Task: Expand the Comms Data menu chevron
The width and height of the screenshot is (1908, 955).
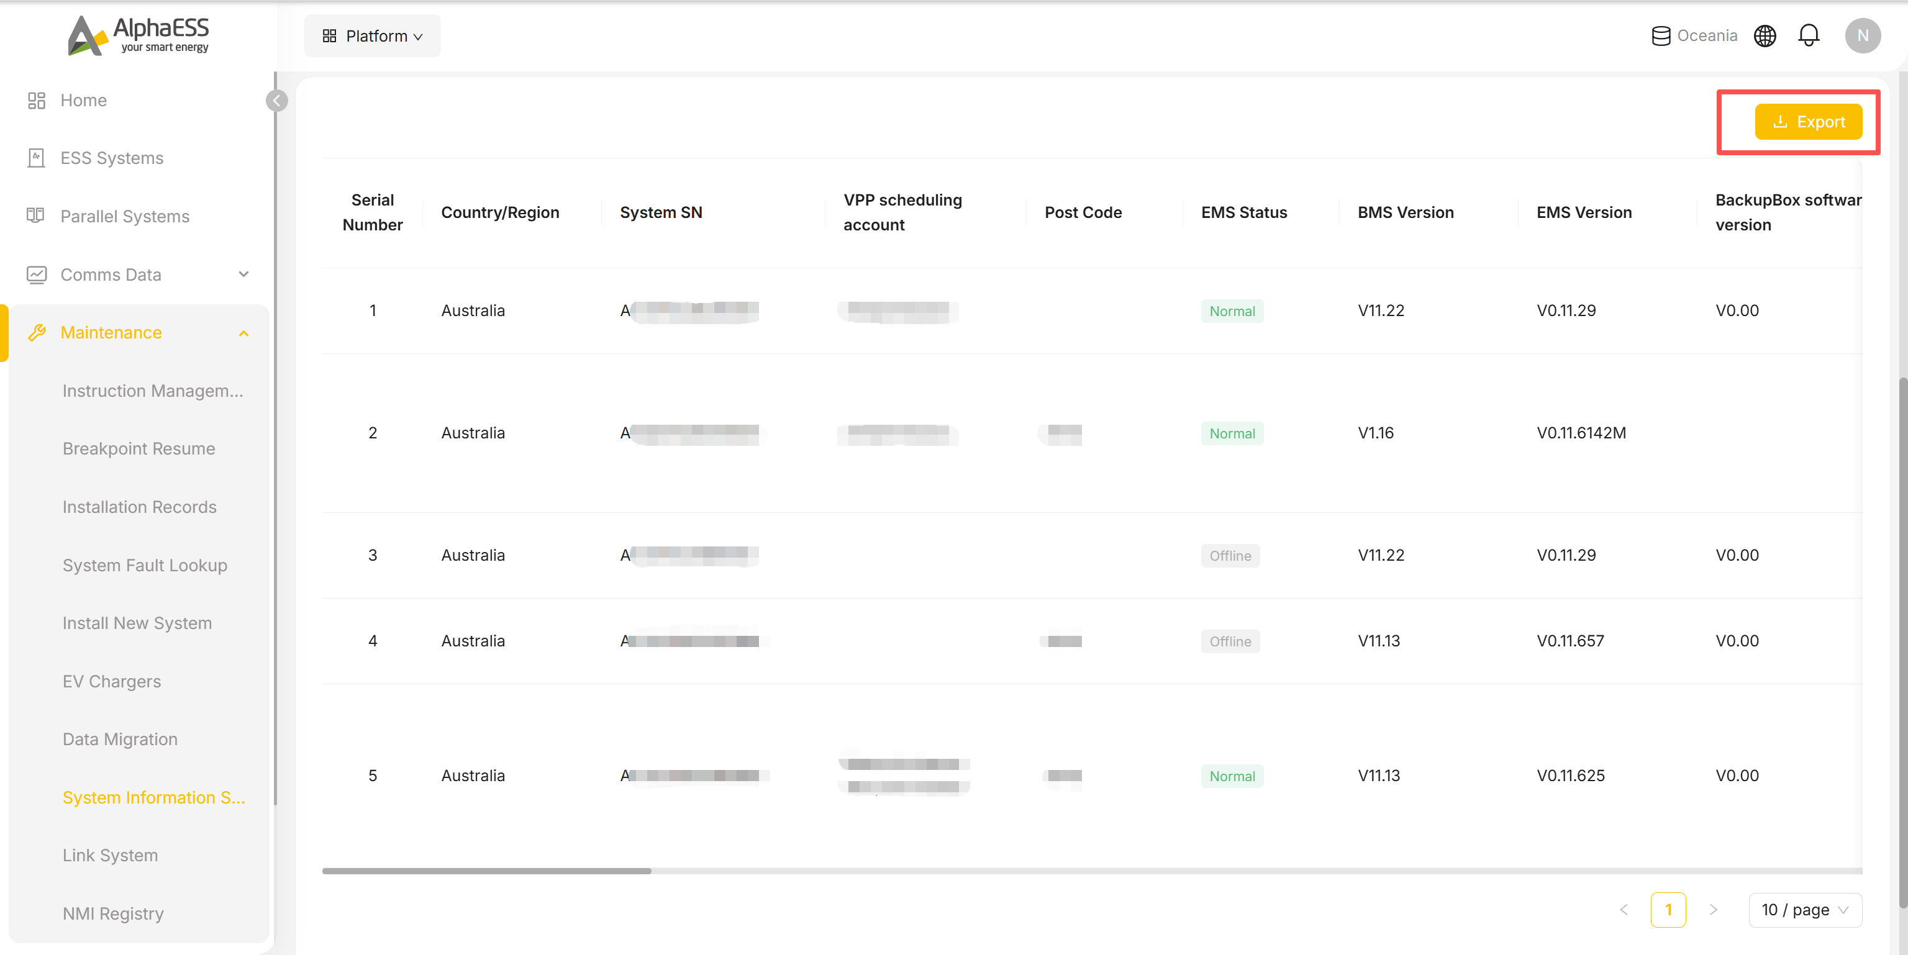Action: pyautogui.click(x=243, y=274)
